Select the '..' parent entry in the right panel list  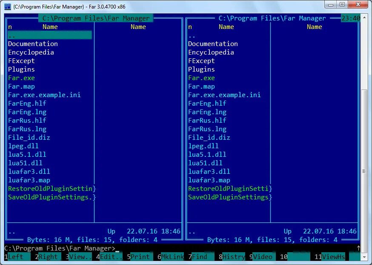(x=192, y=36)
